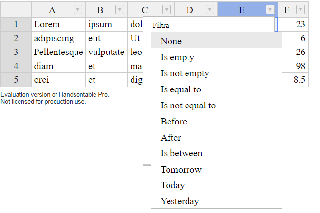Choose the Is empty condition
This screenshot has width=320, height=213.
[216, 57]
